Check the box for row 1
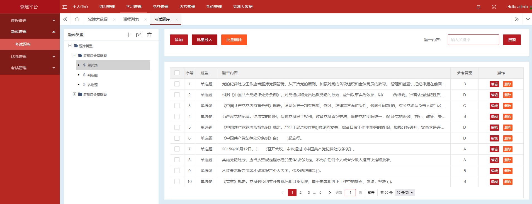This screenshot has height=204, width=532. click(x=177, y=84)
